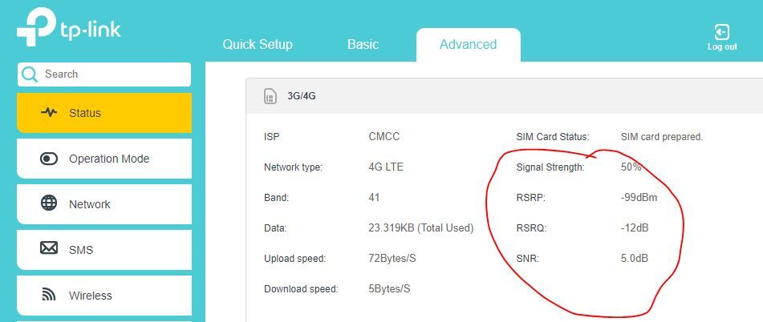
Task: Click the Log out text link
Action: pyautogui.click(x=722, y=47)
